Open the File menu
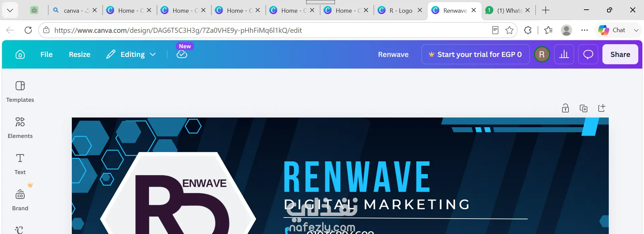The width and height of the screenshot is (644, 234). point(46,55)
